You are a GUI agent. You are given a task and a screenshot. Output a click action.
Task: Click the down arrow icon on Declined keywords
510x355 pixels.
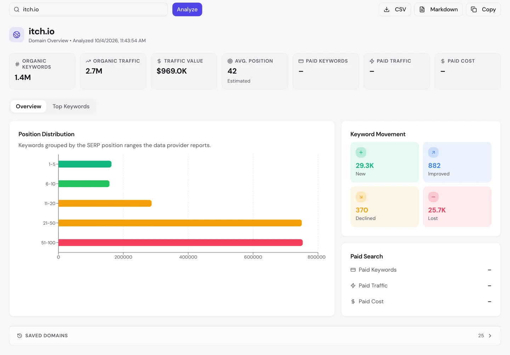(x=361, y=197)
